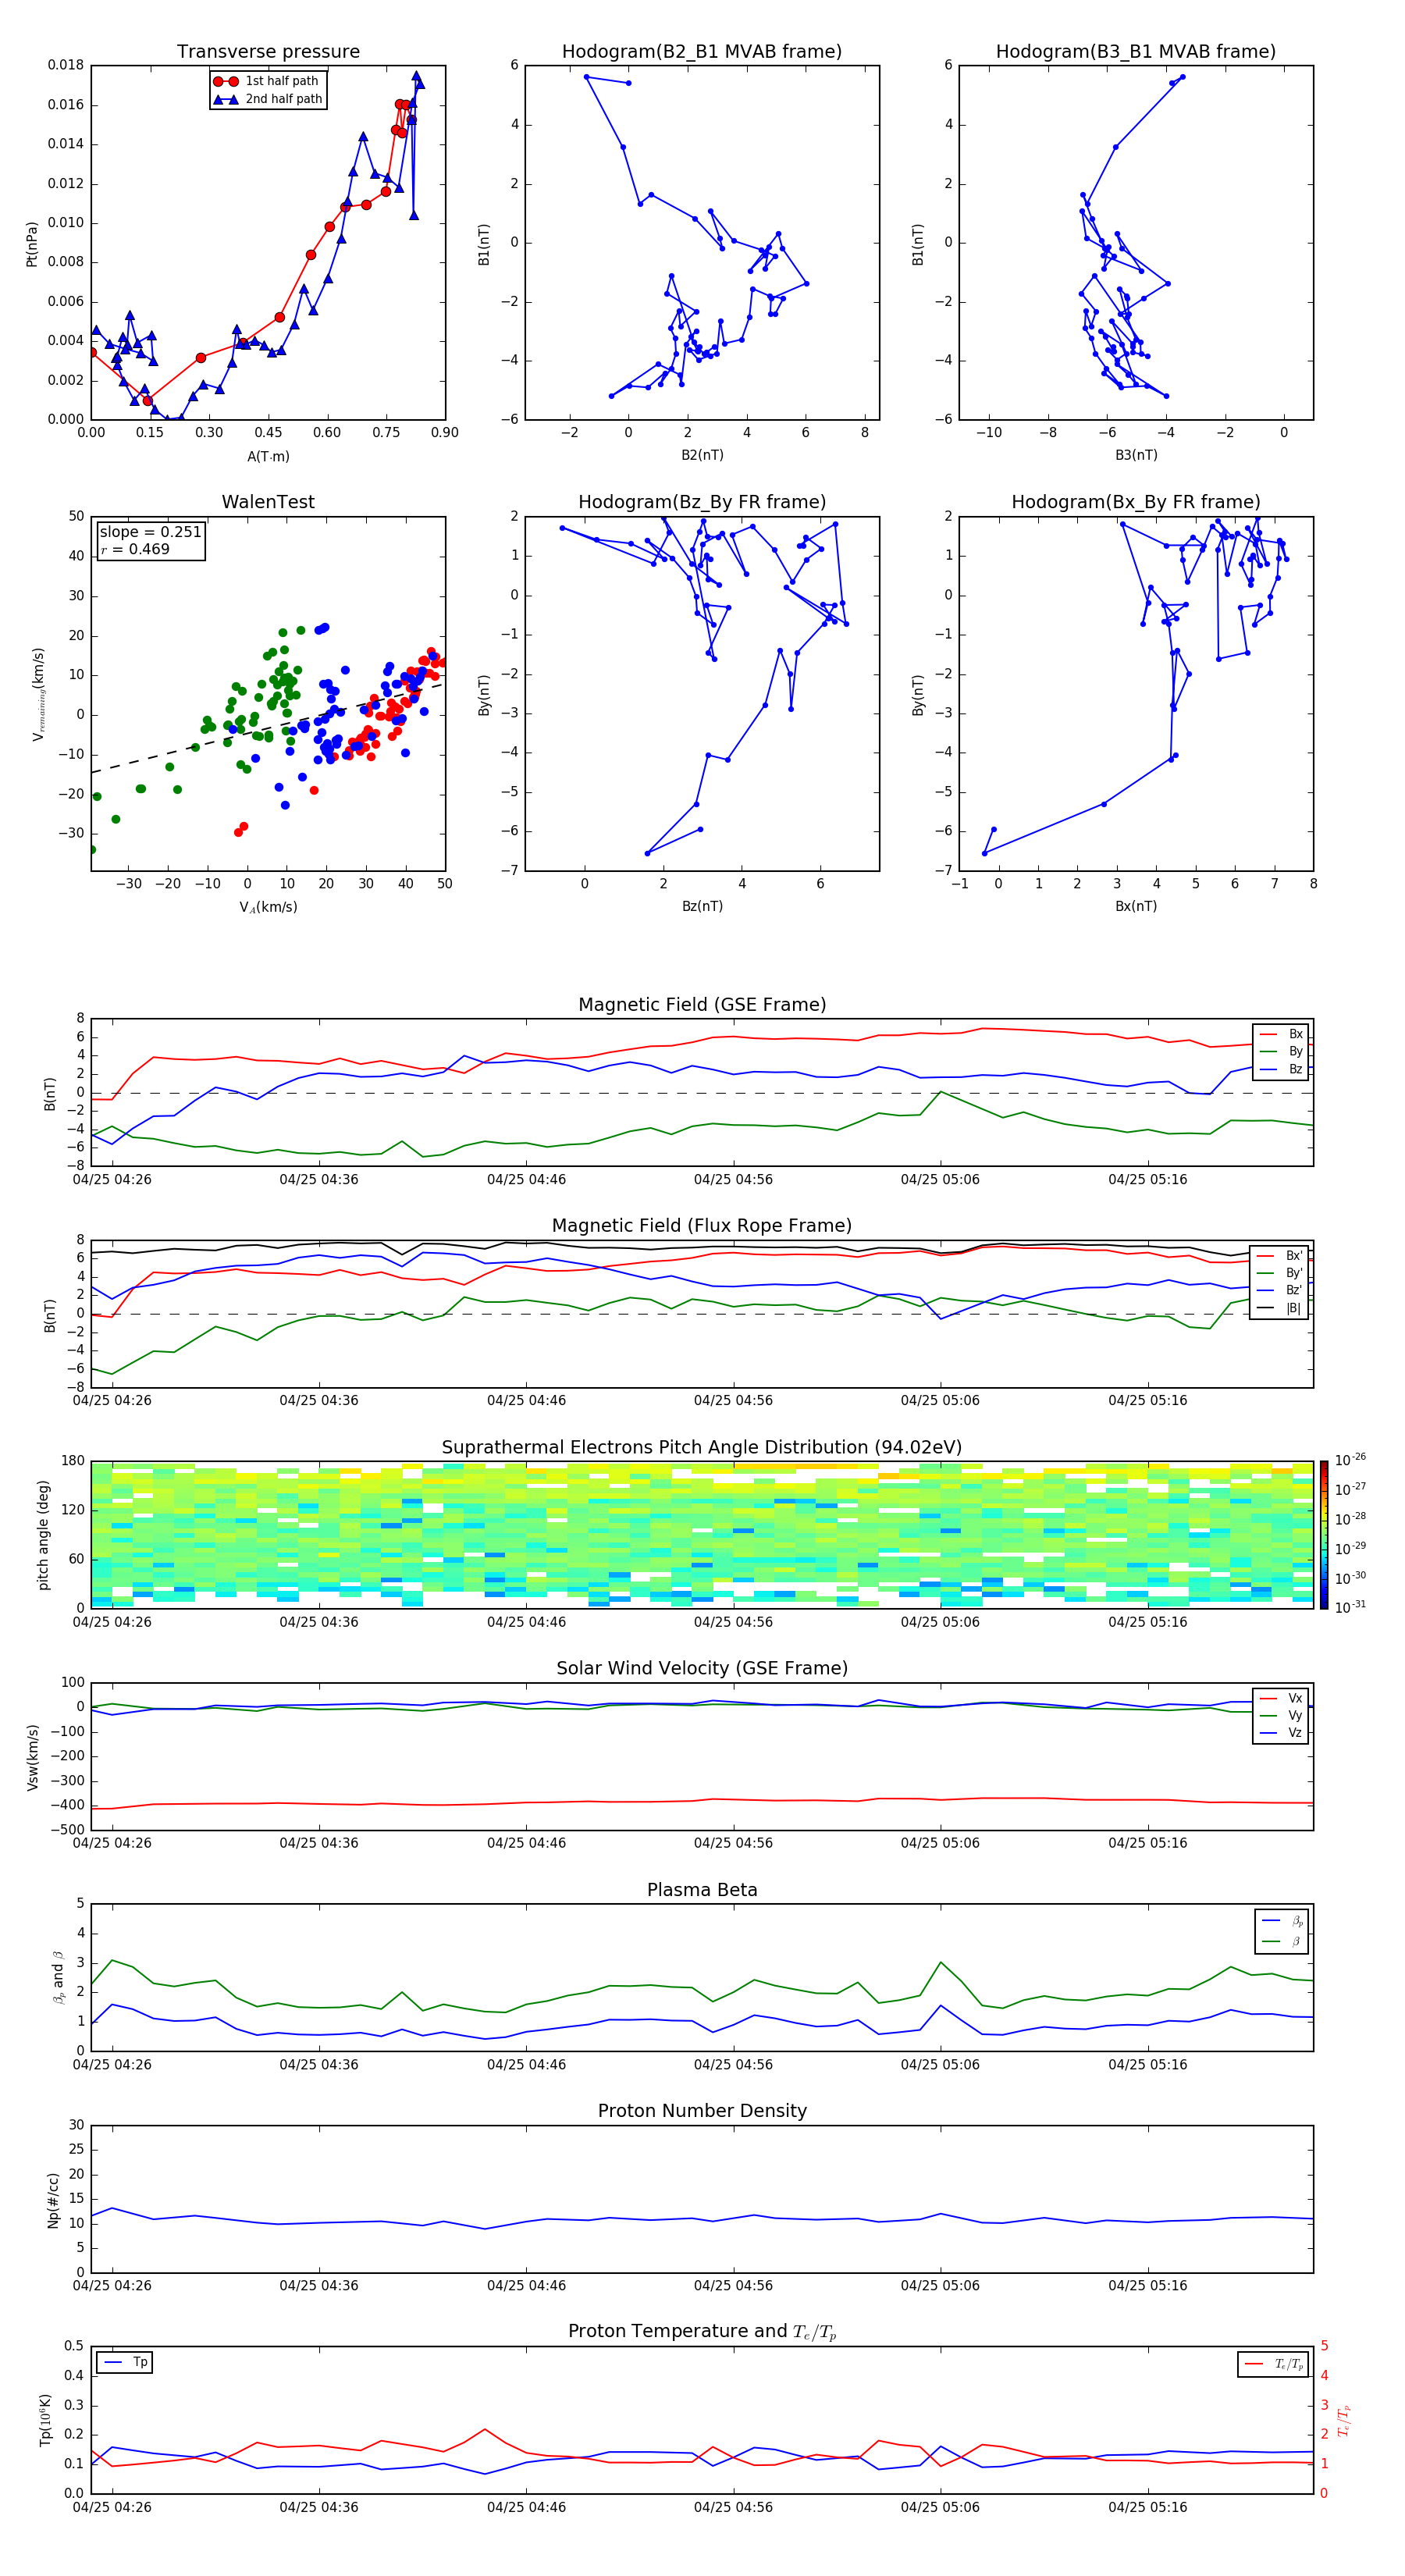
Task: Click the 'Transverse pressure' plot title
Action: pyautogui.click(x=268, y=52)
